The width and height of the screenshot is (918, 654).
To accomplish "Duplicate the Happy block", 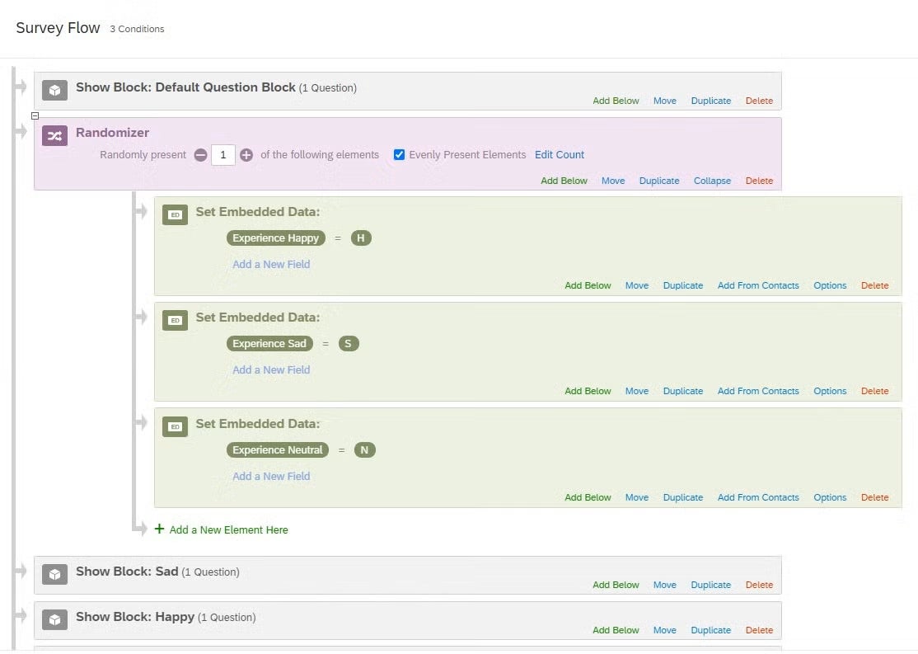I will click(x=710, y=630).
